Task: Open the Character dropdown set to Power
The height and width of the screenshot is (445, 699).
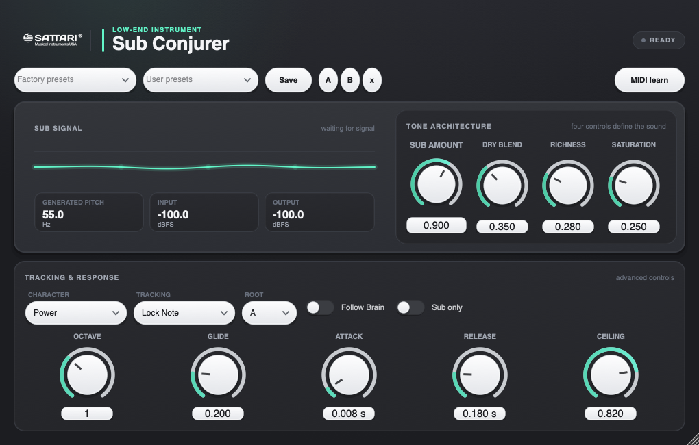Action: 76,313
